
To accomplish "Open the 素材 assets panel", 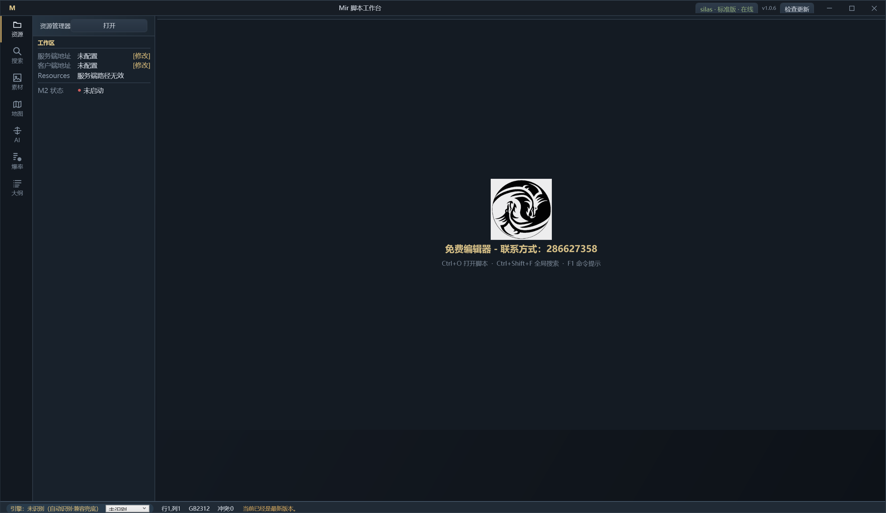I will coord(17,82).
